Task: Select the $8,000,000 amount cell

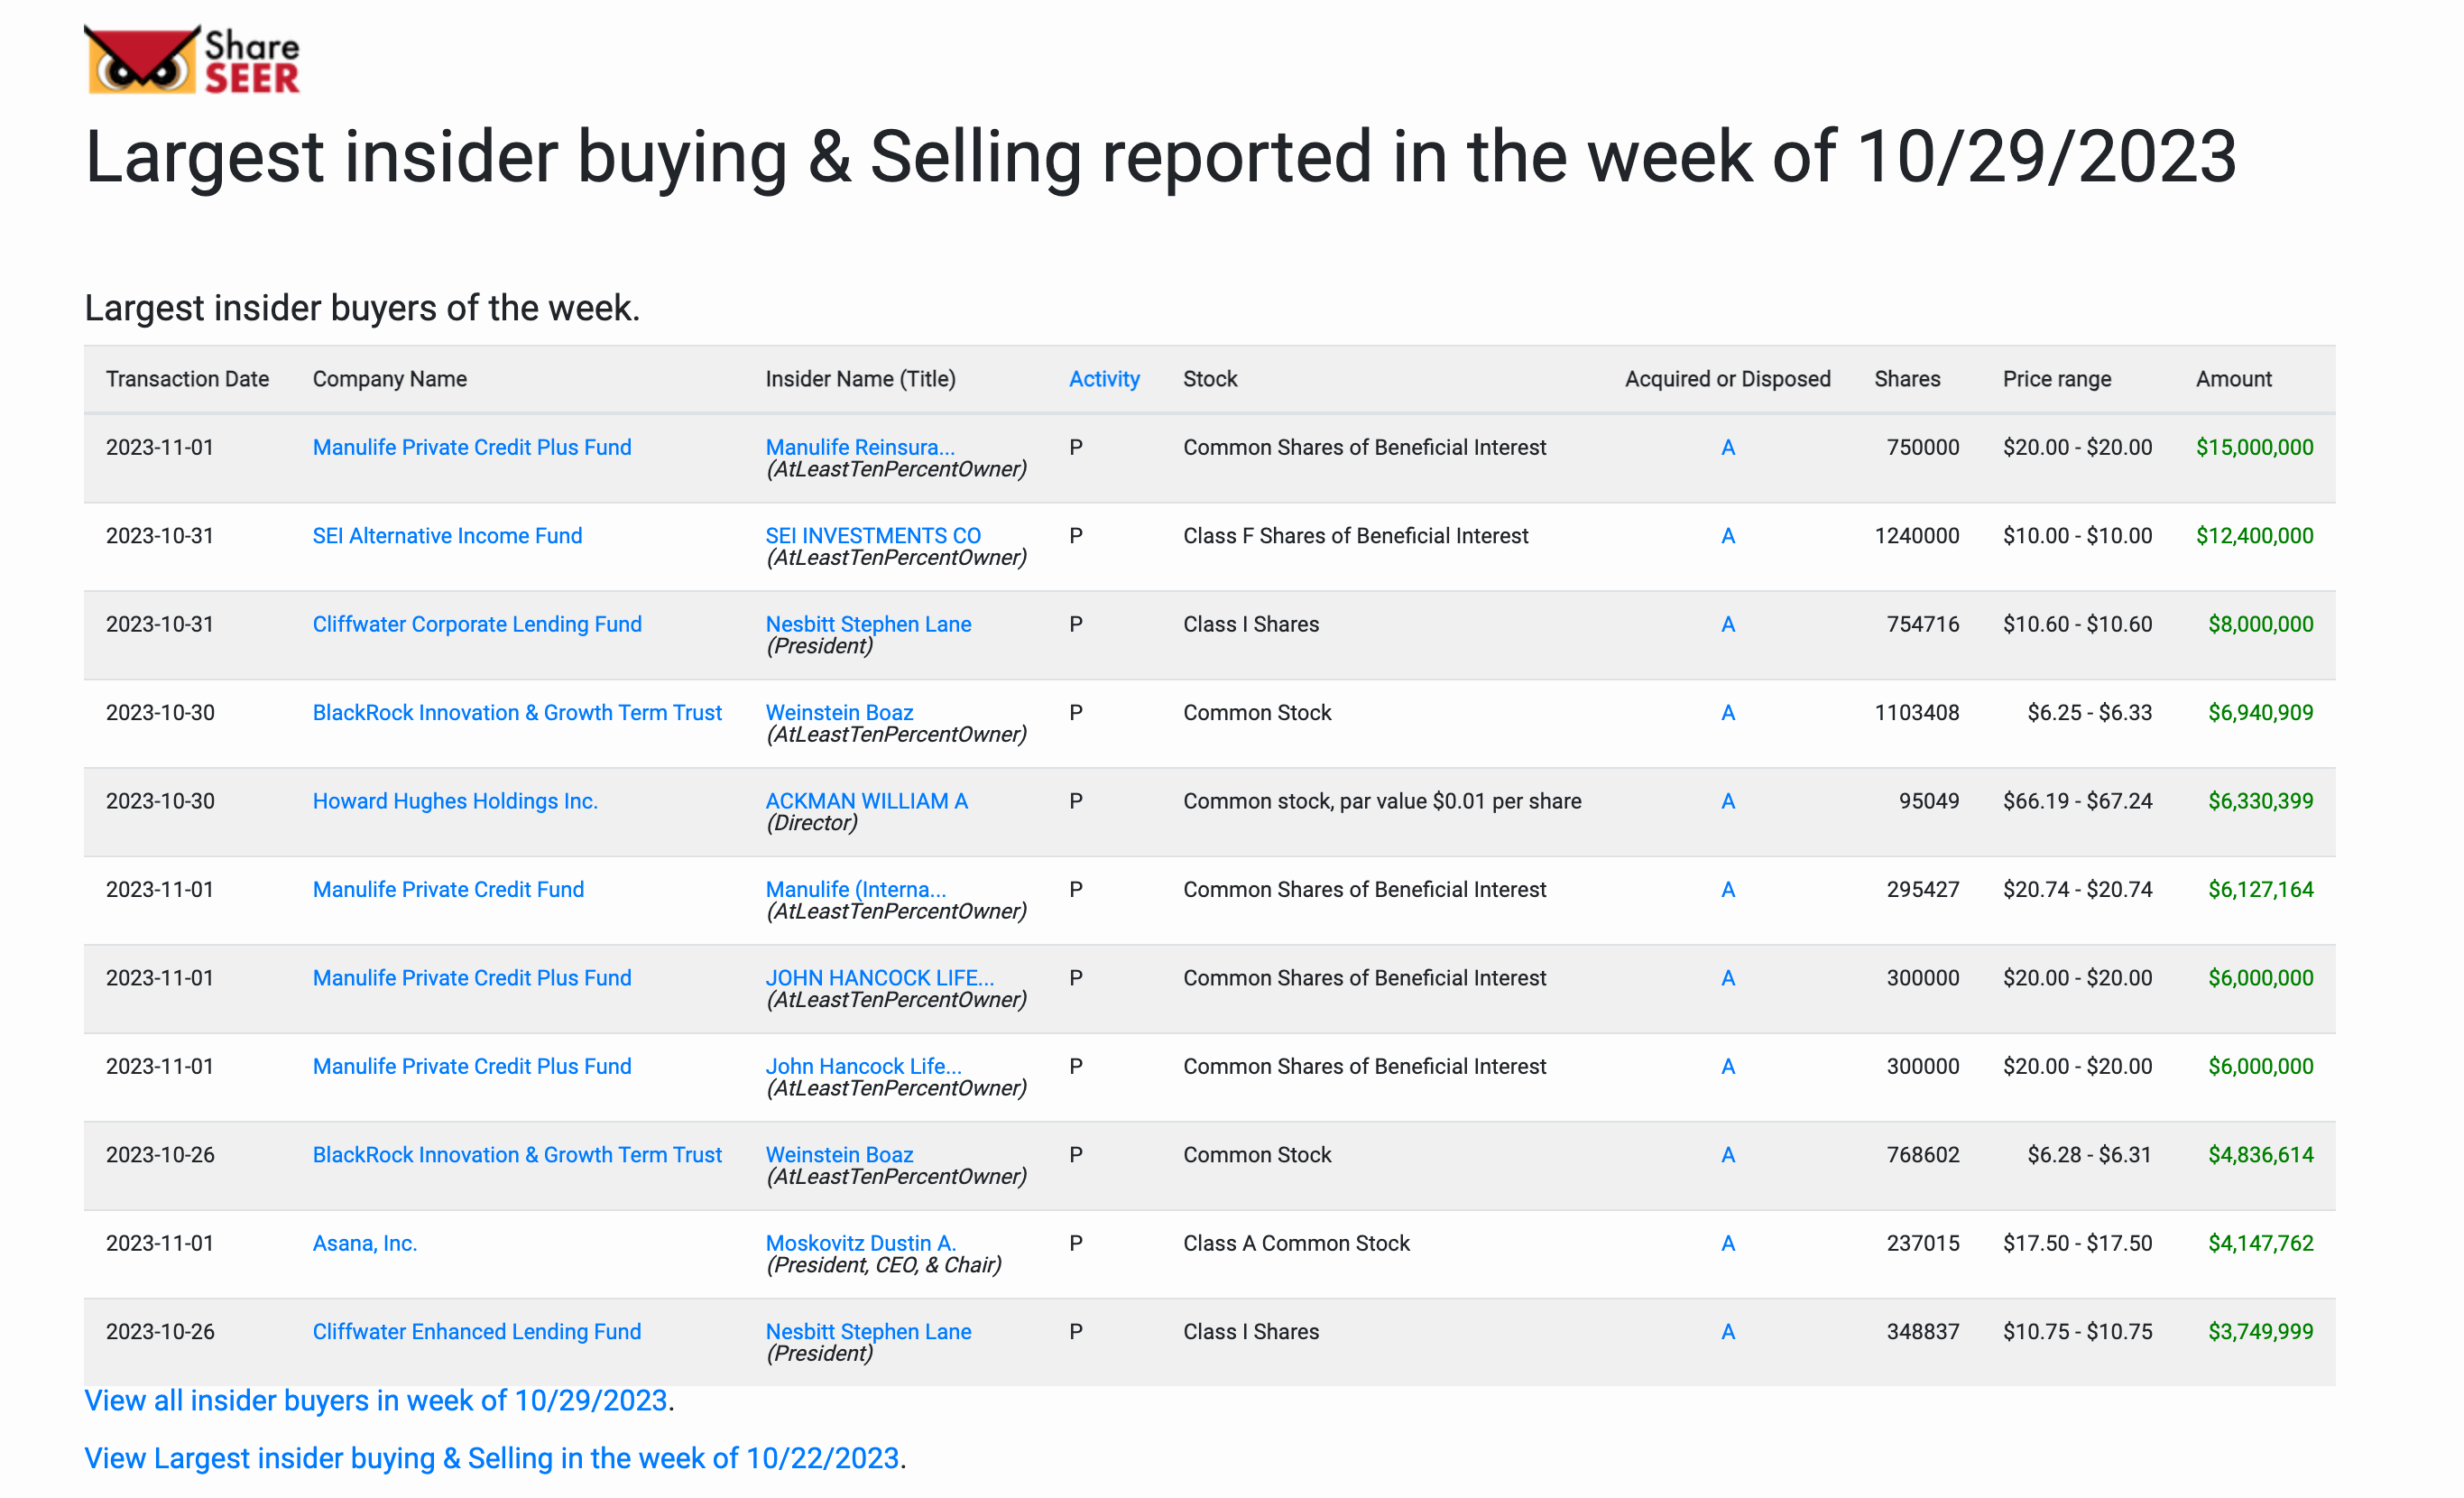Action: coord(2260,624)
